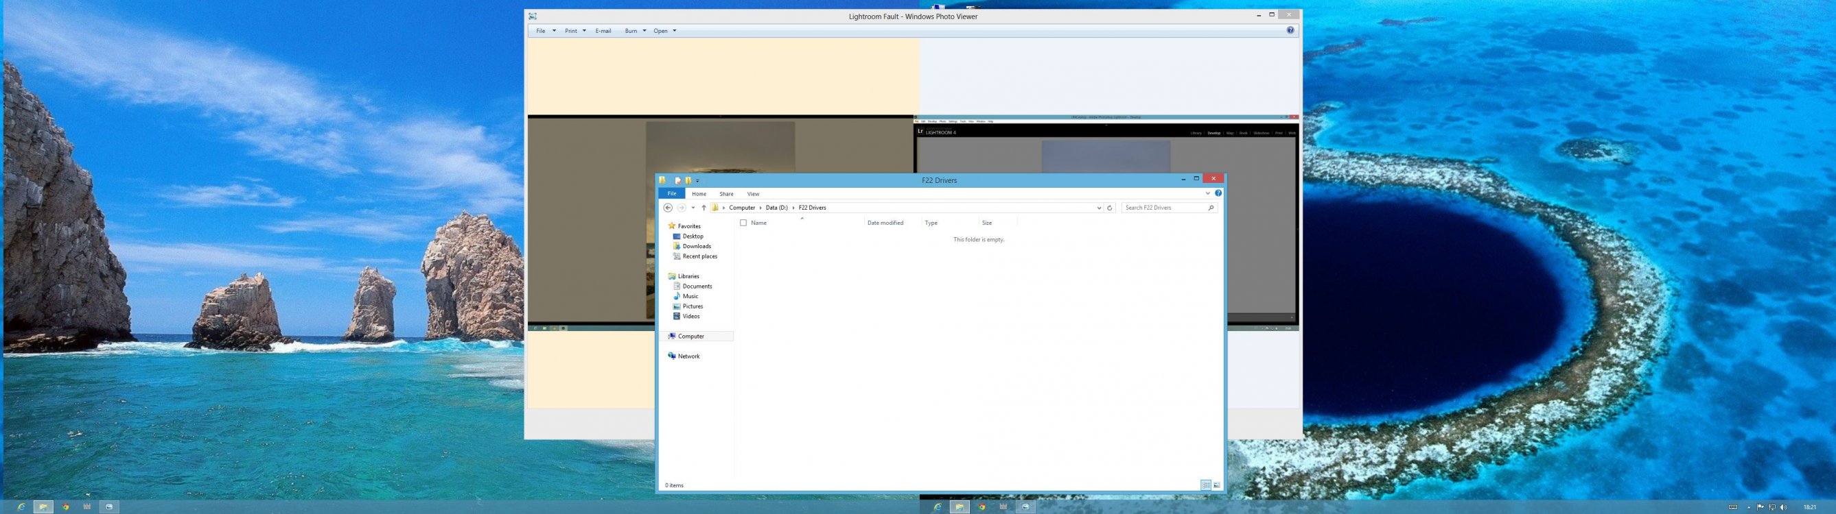The width and height of the screenshot is (1836, 514).
Task: Click Photo Viewer help icon
Action: 1291,30
